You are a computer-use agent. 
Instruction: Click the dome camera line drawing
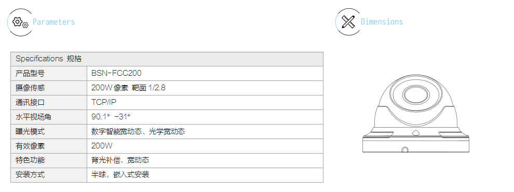tap(416, 114)
